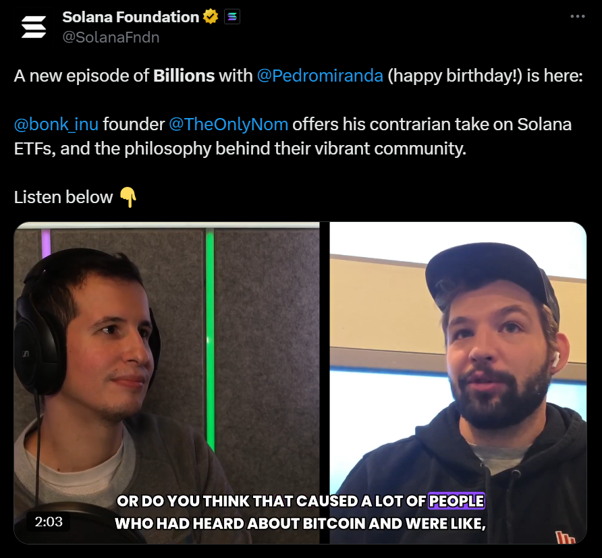602x558 pixels.
Task: Open the @SolanaFndn handle link
Action: click(111, 37)
